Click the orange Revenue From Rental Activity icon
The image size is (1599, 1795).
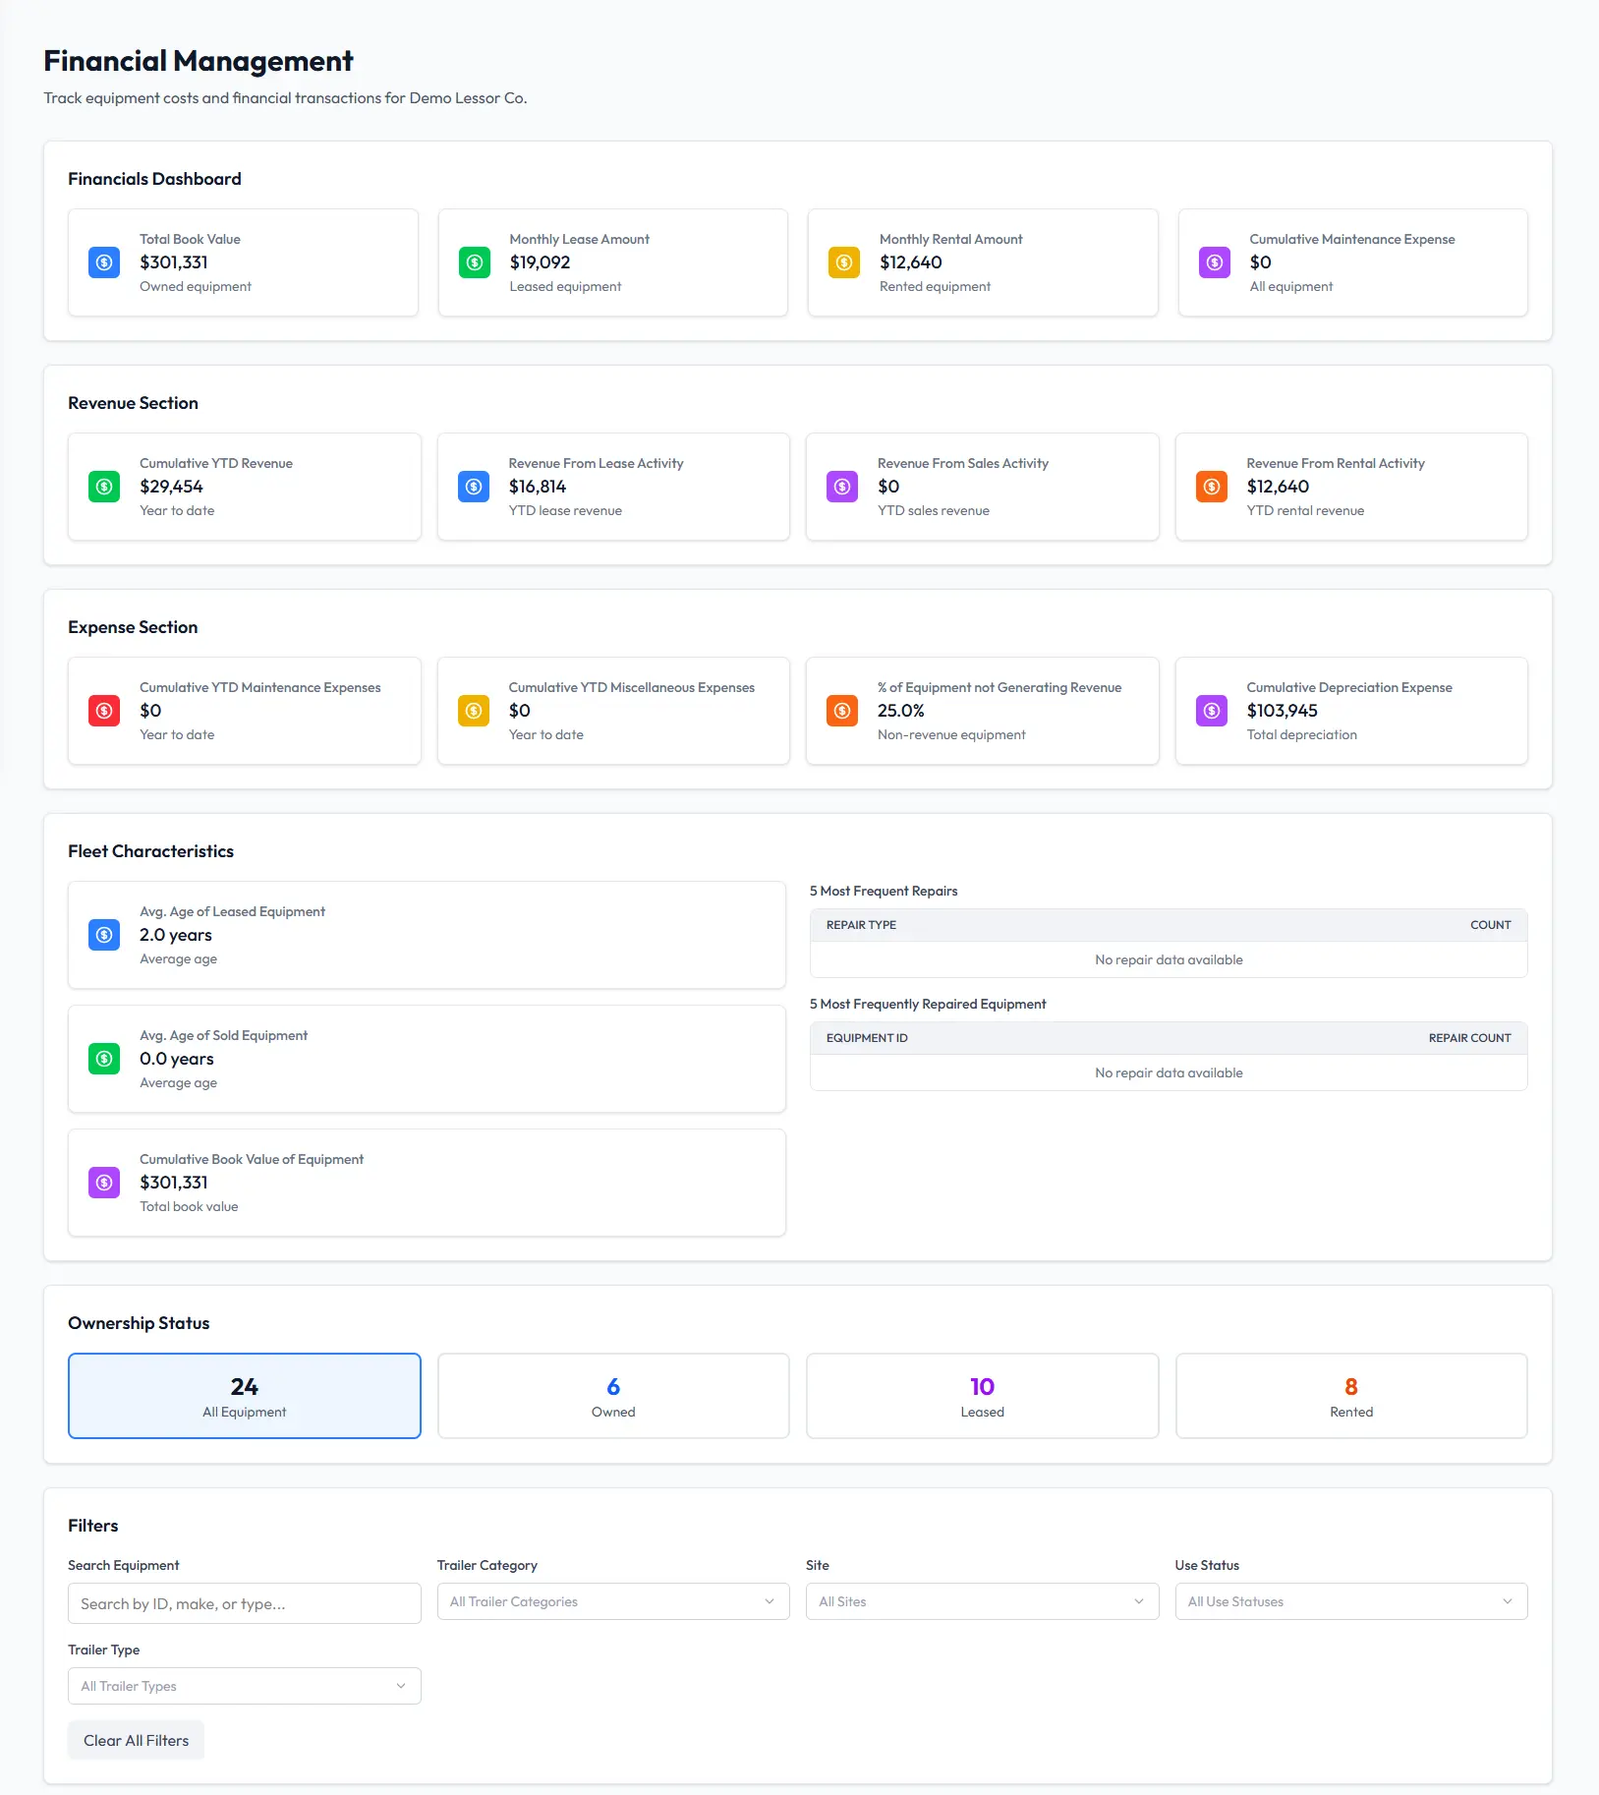click(x=1211, y=487)
